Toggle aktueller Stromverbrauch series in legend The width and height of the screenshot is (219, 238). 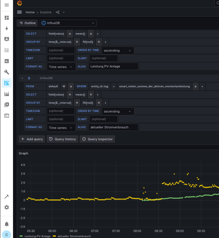tap(73, 236)
